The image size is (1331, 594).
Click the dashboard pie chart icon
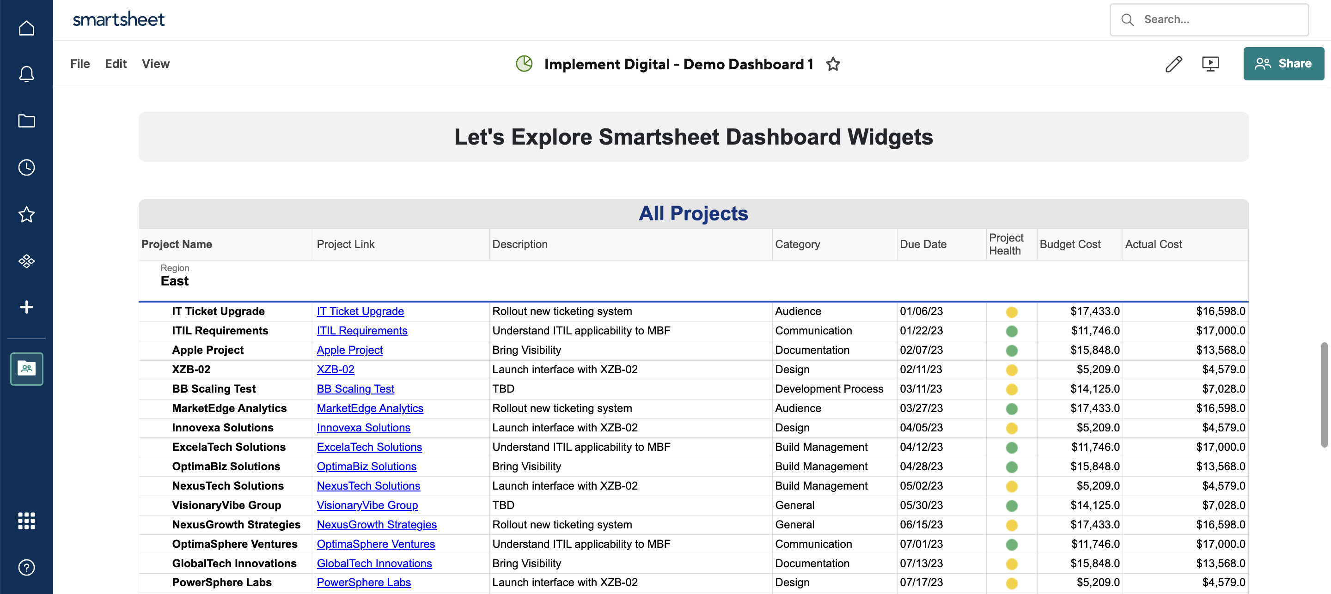[524, 64]
